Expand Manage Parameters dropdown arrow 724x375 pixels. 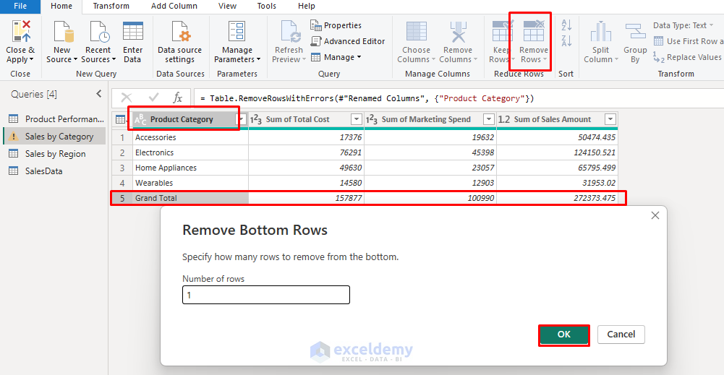coord(259,59)
